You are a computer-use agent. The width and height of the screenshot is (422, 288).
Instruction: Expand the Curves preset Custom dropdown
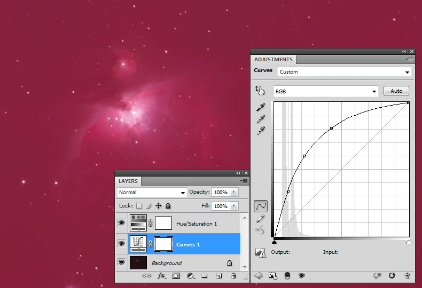(344, 72)
